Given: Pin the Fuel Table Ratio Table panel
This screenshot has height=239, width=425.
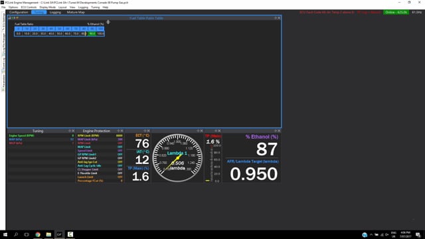Looking at the screenshot, I should point(276,18).
